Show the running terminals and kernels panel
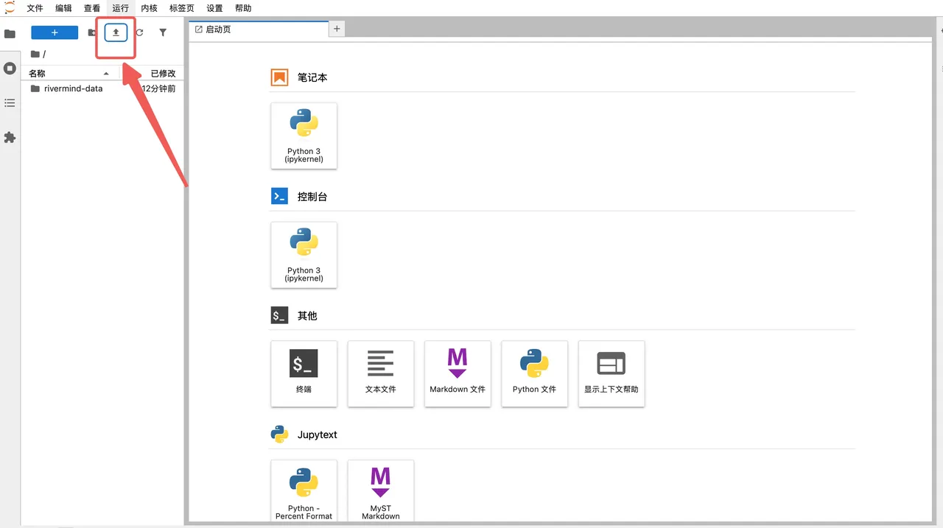The image size is (943, 528). 10,68
